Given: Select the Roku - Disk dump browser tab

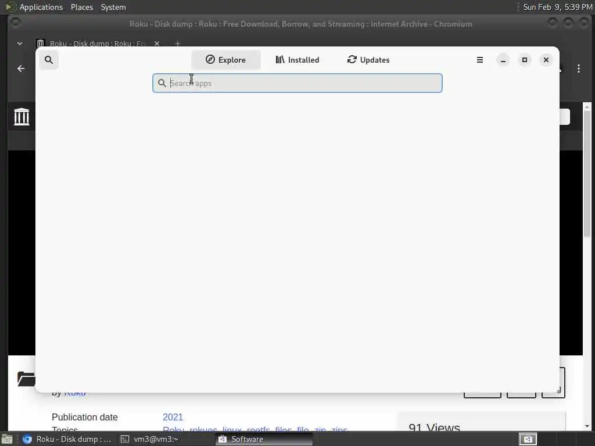Looking at the screenshot, I should click(97, 44).
